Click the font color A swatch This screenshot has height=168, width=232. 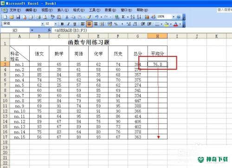coord(176,24)
